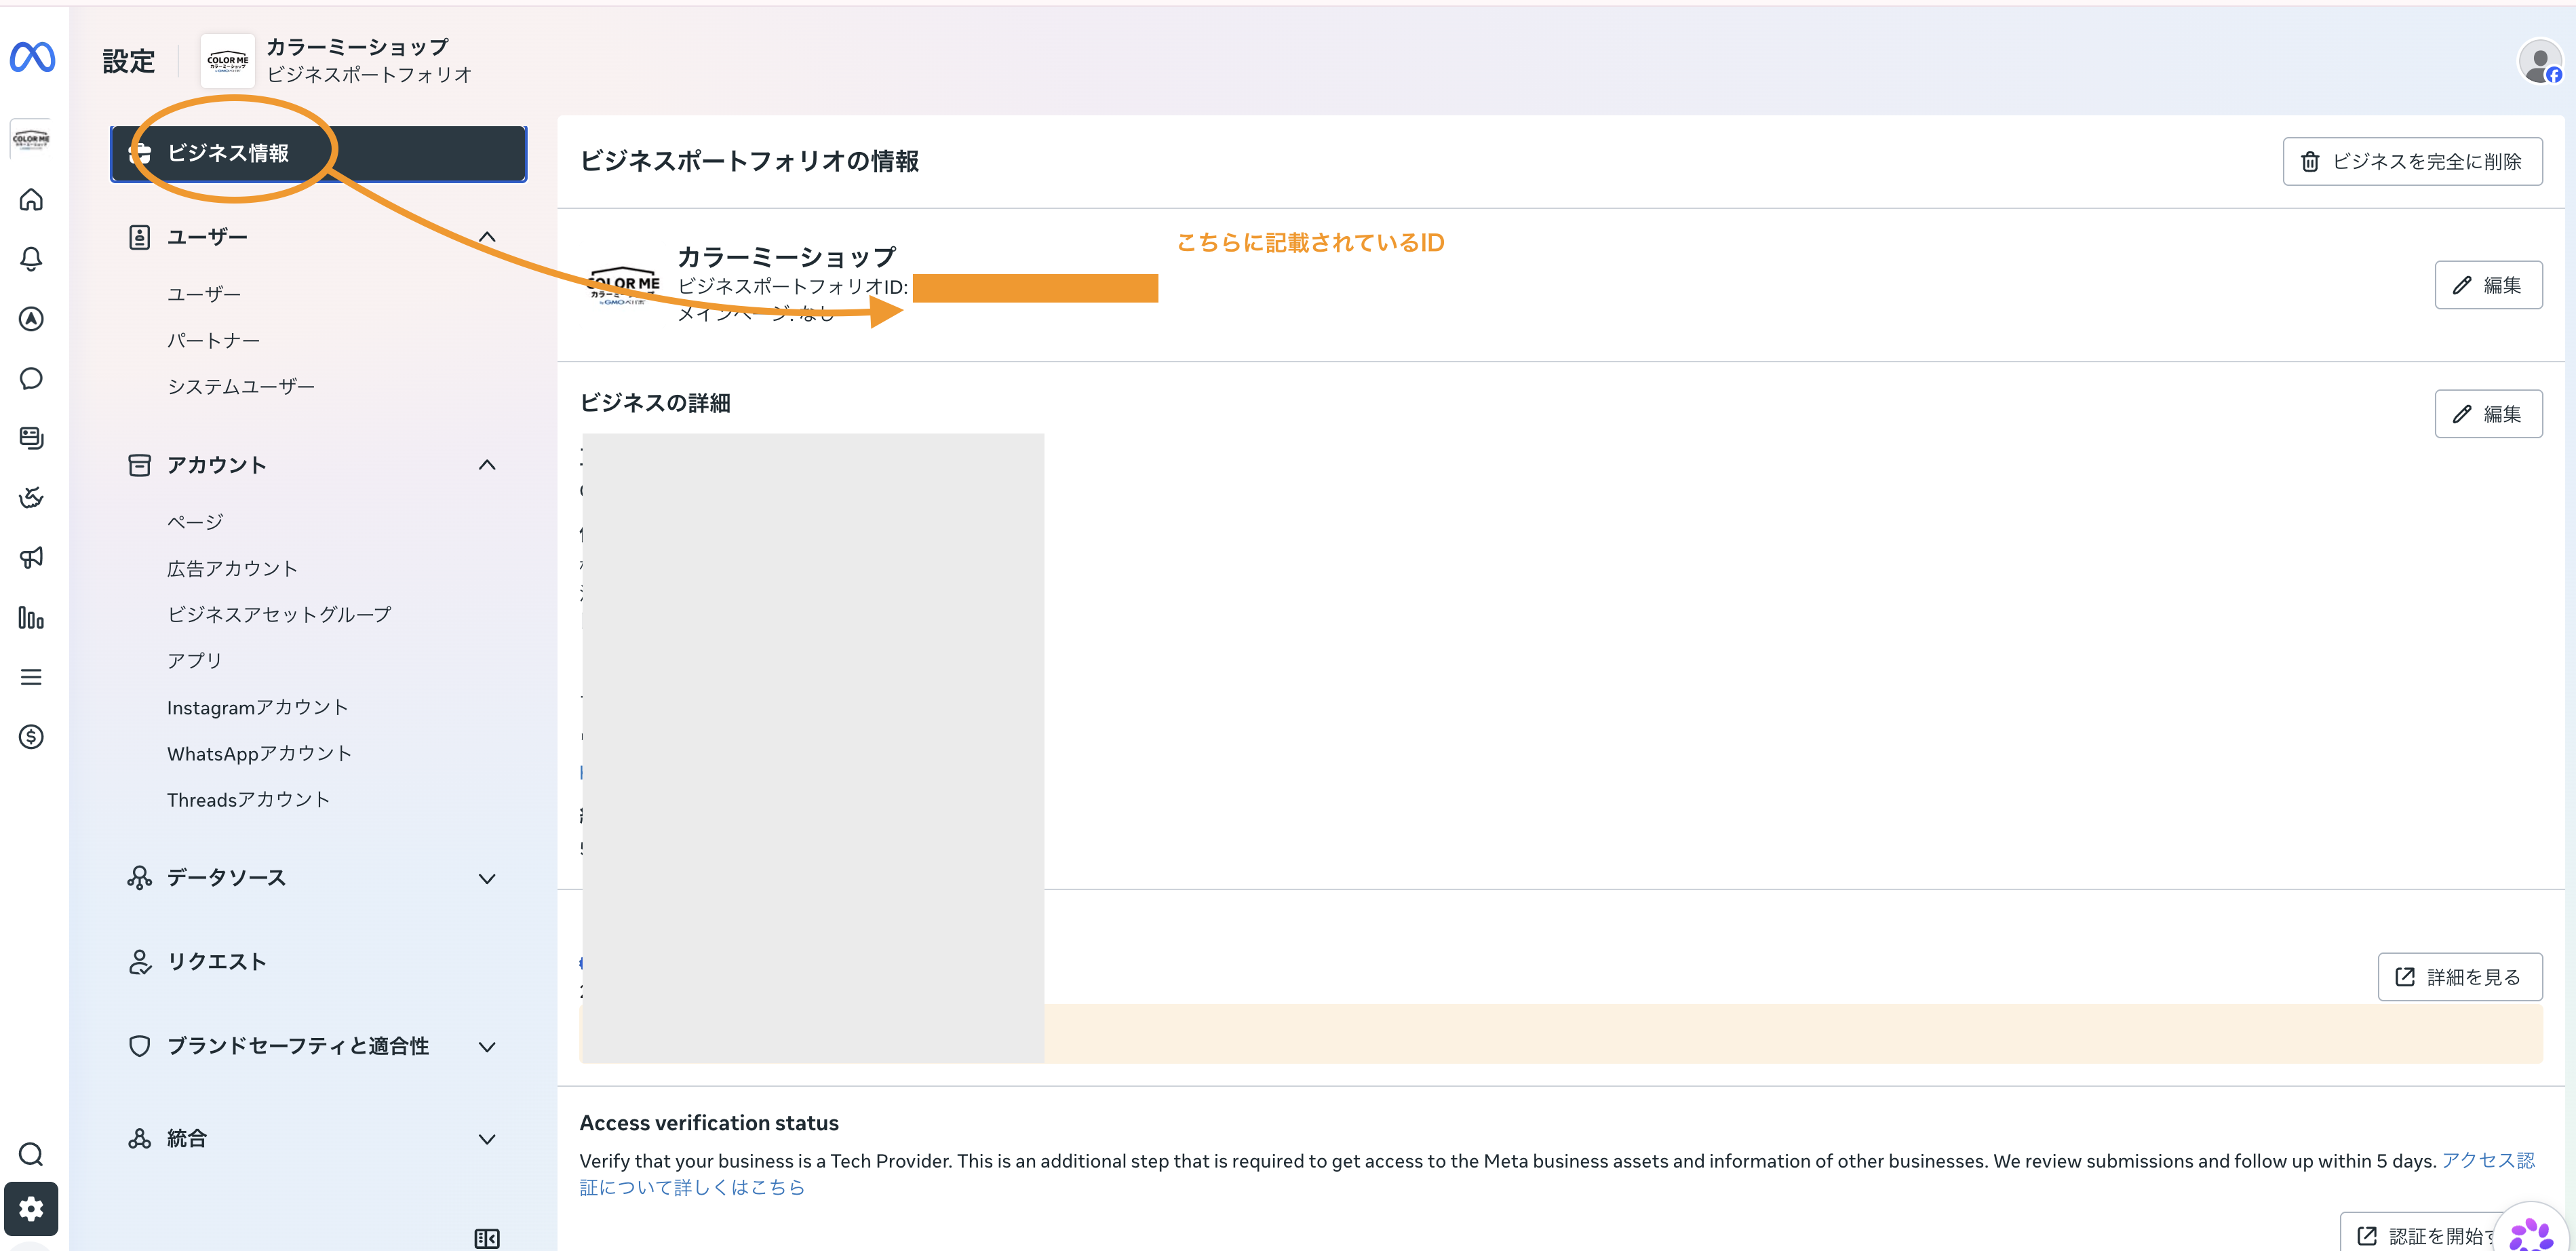Open パートナー submenu item

pyautogui.click(x=213, y=341)
